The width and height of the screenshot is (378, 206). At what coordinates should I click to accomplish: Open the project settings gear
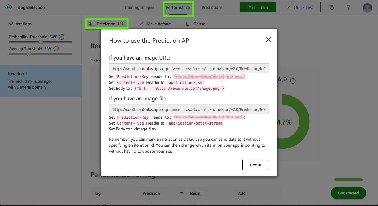pos(332,7)
